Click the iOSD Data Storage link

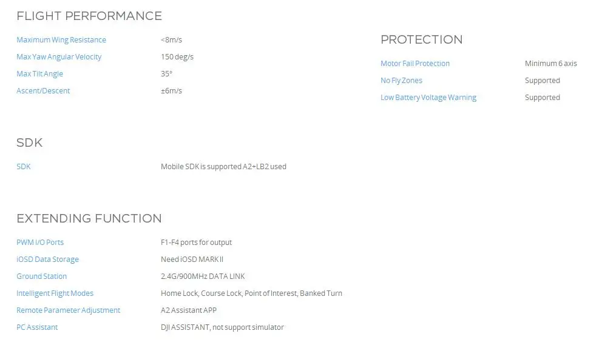[47, 260]
